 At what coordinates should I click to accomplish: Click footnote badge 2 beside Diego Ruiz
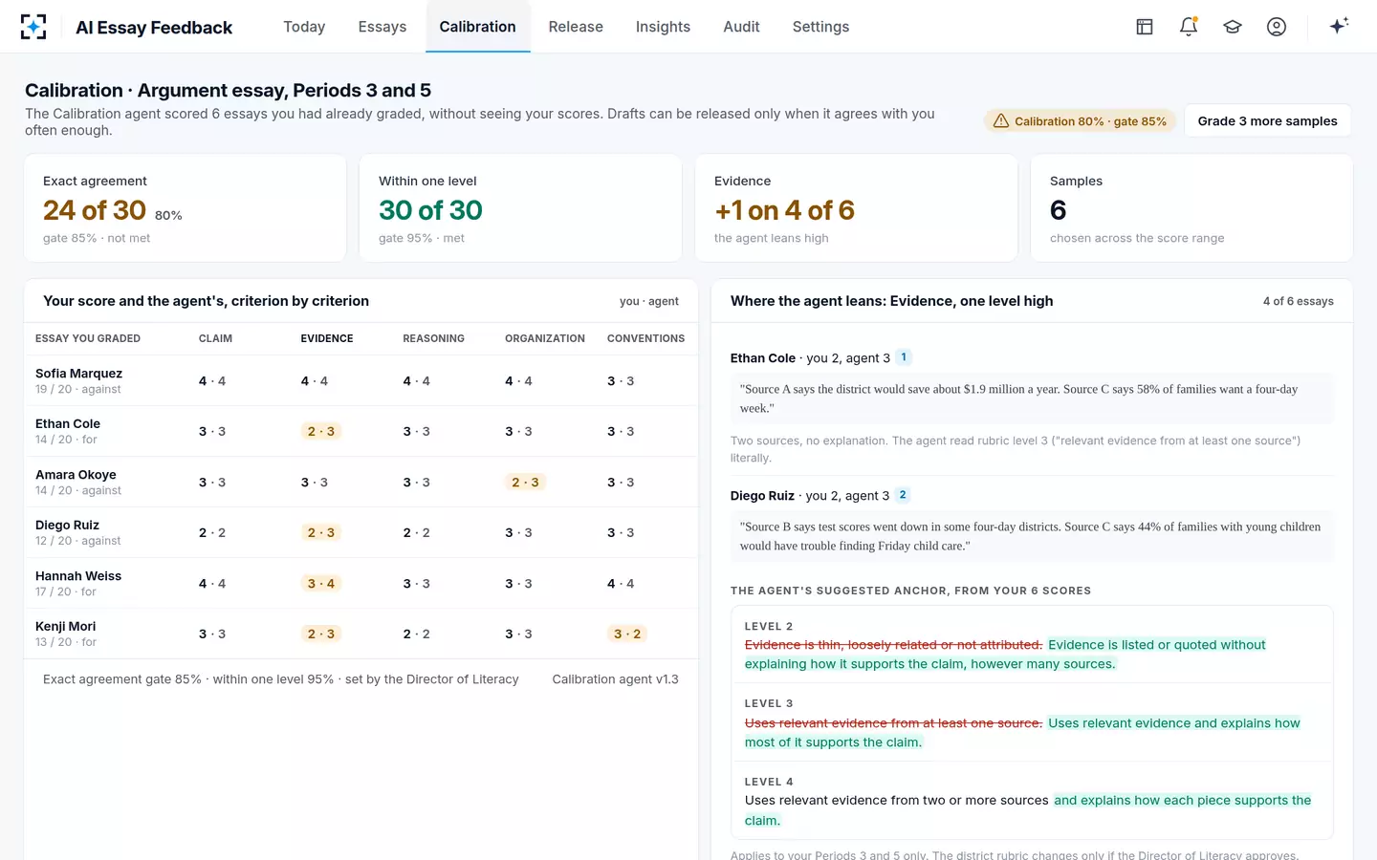pyautogui.click(x=903, y=495)
